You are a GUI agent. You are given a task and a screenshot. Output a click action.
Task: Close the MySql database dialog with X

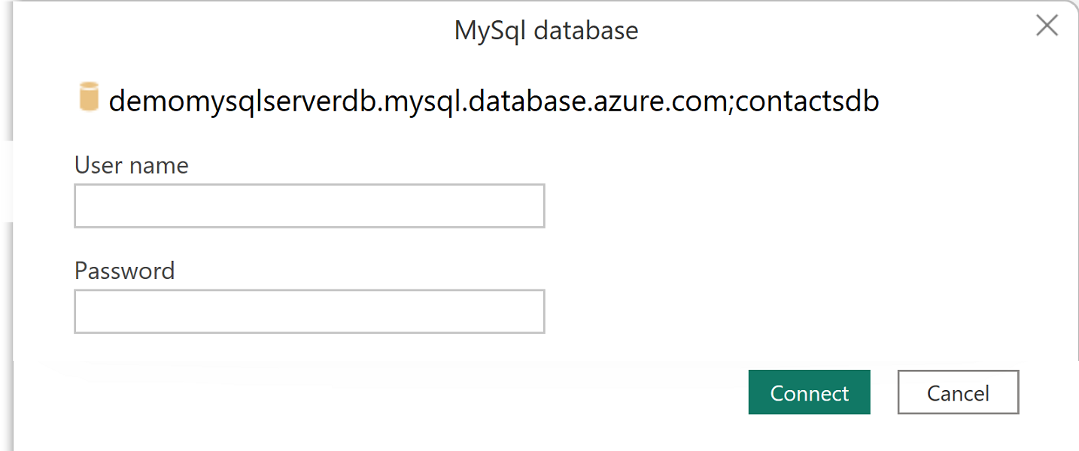[1047, 26]
